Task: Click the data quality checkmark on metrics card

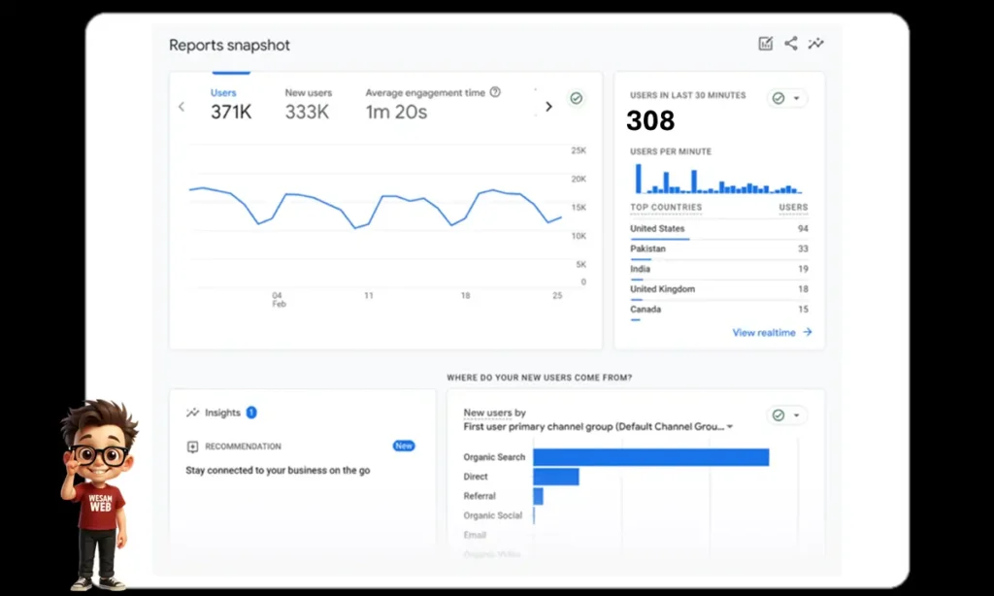Action: tap(577, 98)
